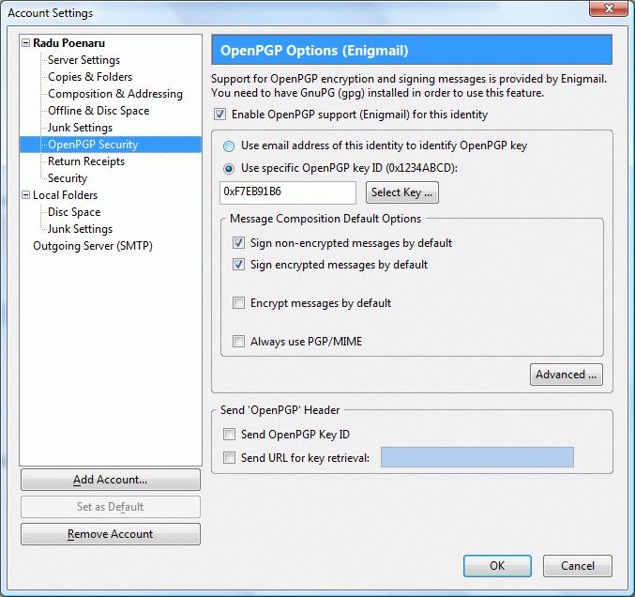Uncheck Sign non-encrypted messages by default
The image size is (635, 597).
pos(238,243)
